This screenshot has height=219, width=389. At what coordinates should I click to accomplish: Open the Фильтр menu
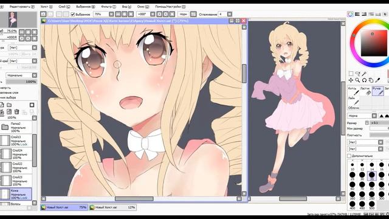pyautogui.click(x=108, y=7)
